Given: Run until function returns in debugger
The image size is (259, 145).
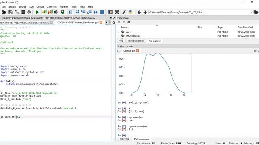Looking at the screenshot, I should 89,12.
